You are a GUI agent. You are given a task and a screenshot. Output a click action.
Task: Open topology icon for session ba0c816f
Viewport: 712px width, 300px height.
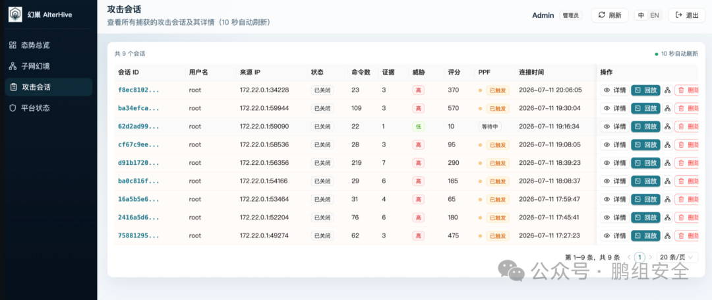click(667, 181)
